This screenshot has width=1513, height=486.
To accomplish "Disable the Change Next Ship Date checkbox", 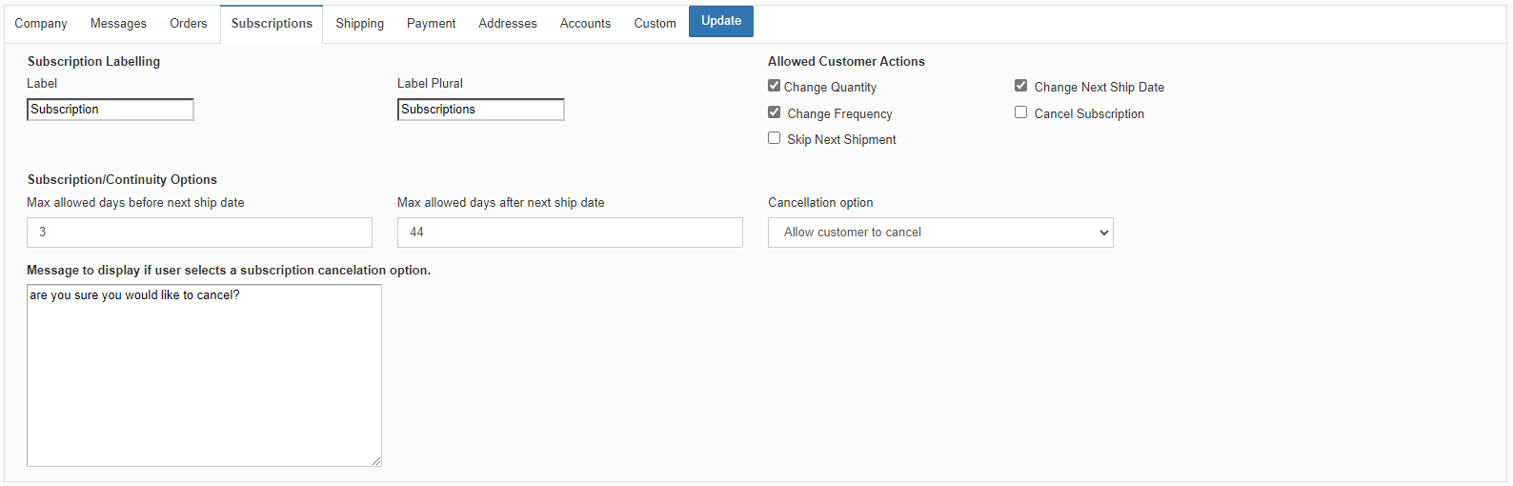I will [x=1021, y=86].
